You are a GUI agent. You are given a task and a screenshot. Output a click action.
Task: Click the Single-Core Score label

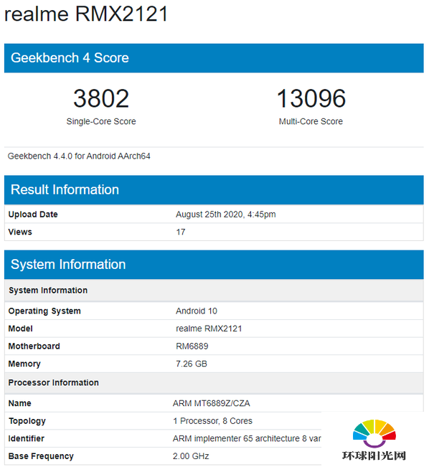click(101, 121)
